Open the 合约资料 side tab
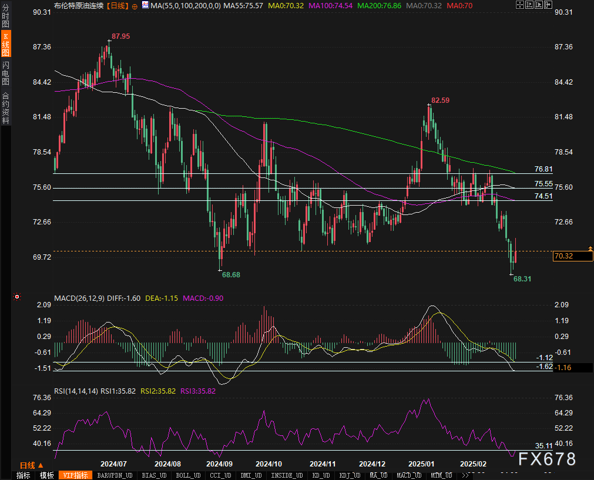594x480 pixels. [x=5, y=108]
